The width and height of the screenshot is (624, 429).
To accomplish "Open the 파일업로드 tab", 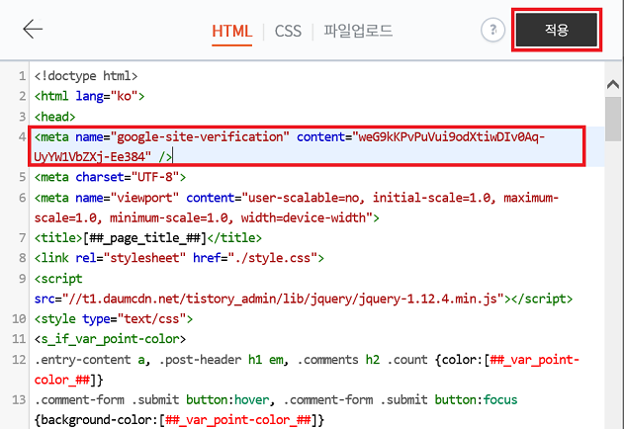I will coord(358,31).
